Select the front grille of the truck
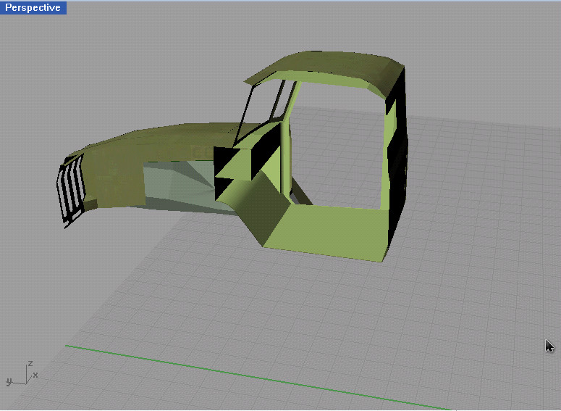This screenshot has width=561, height=411. click(71, 190)
